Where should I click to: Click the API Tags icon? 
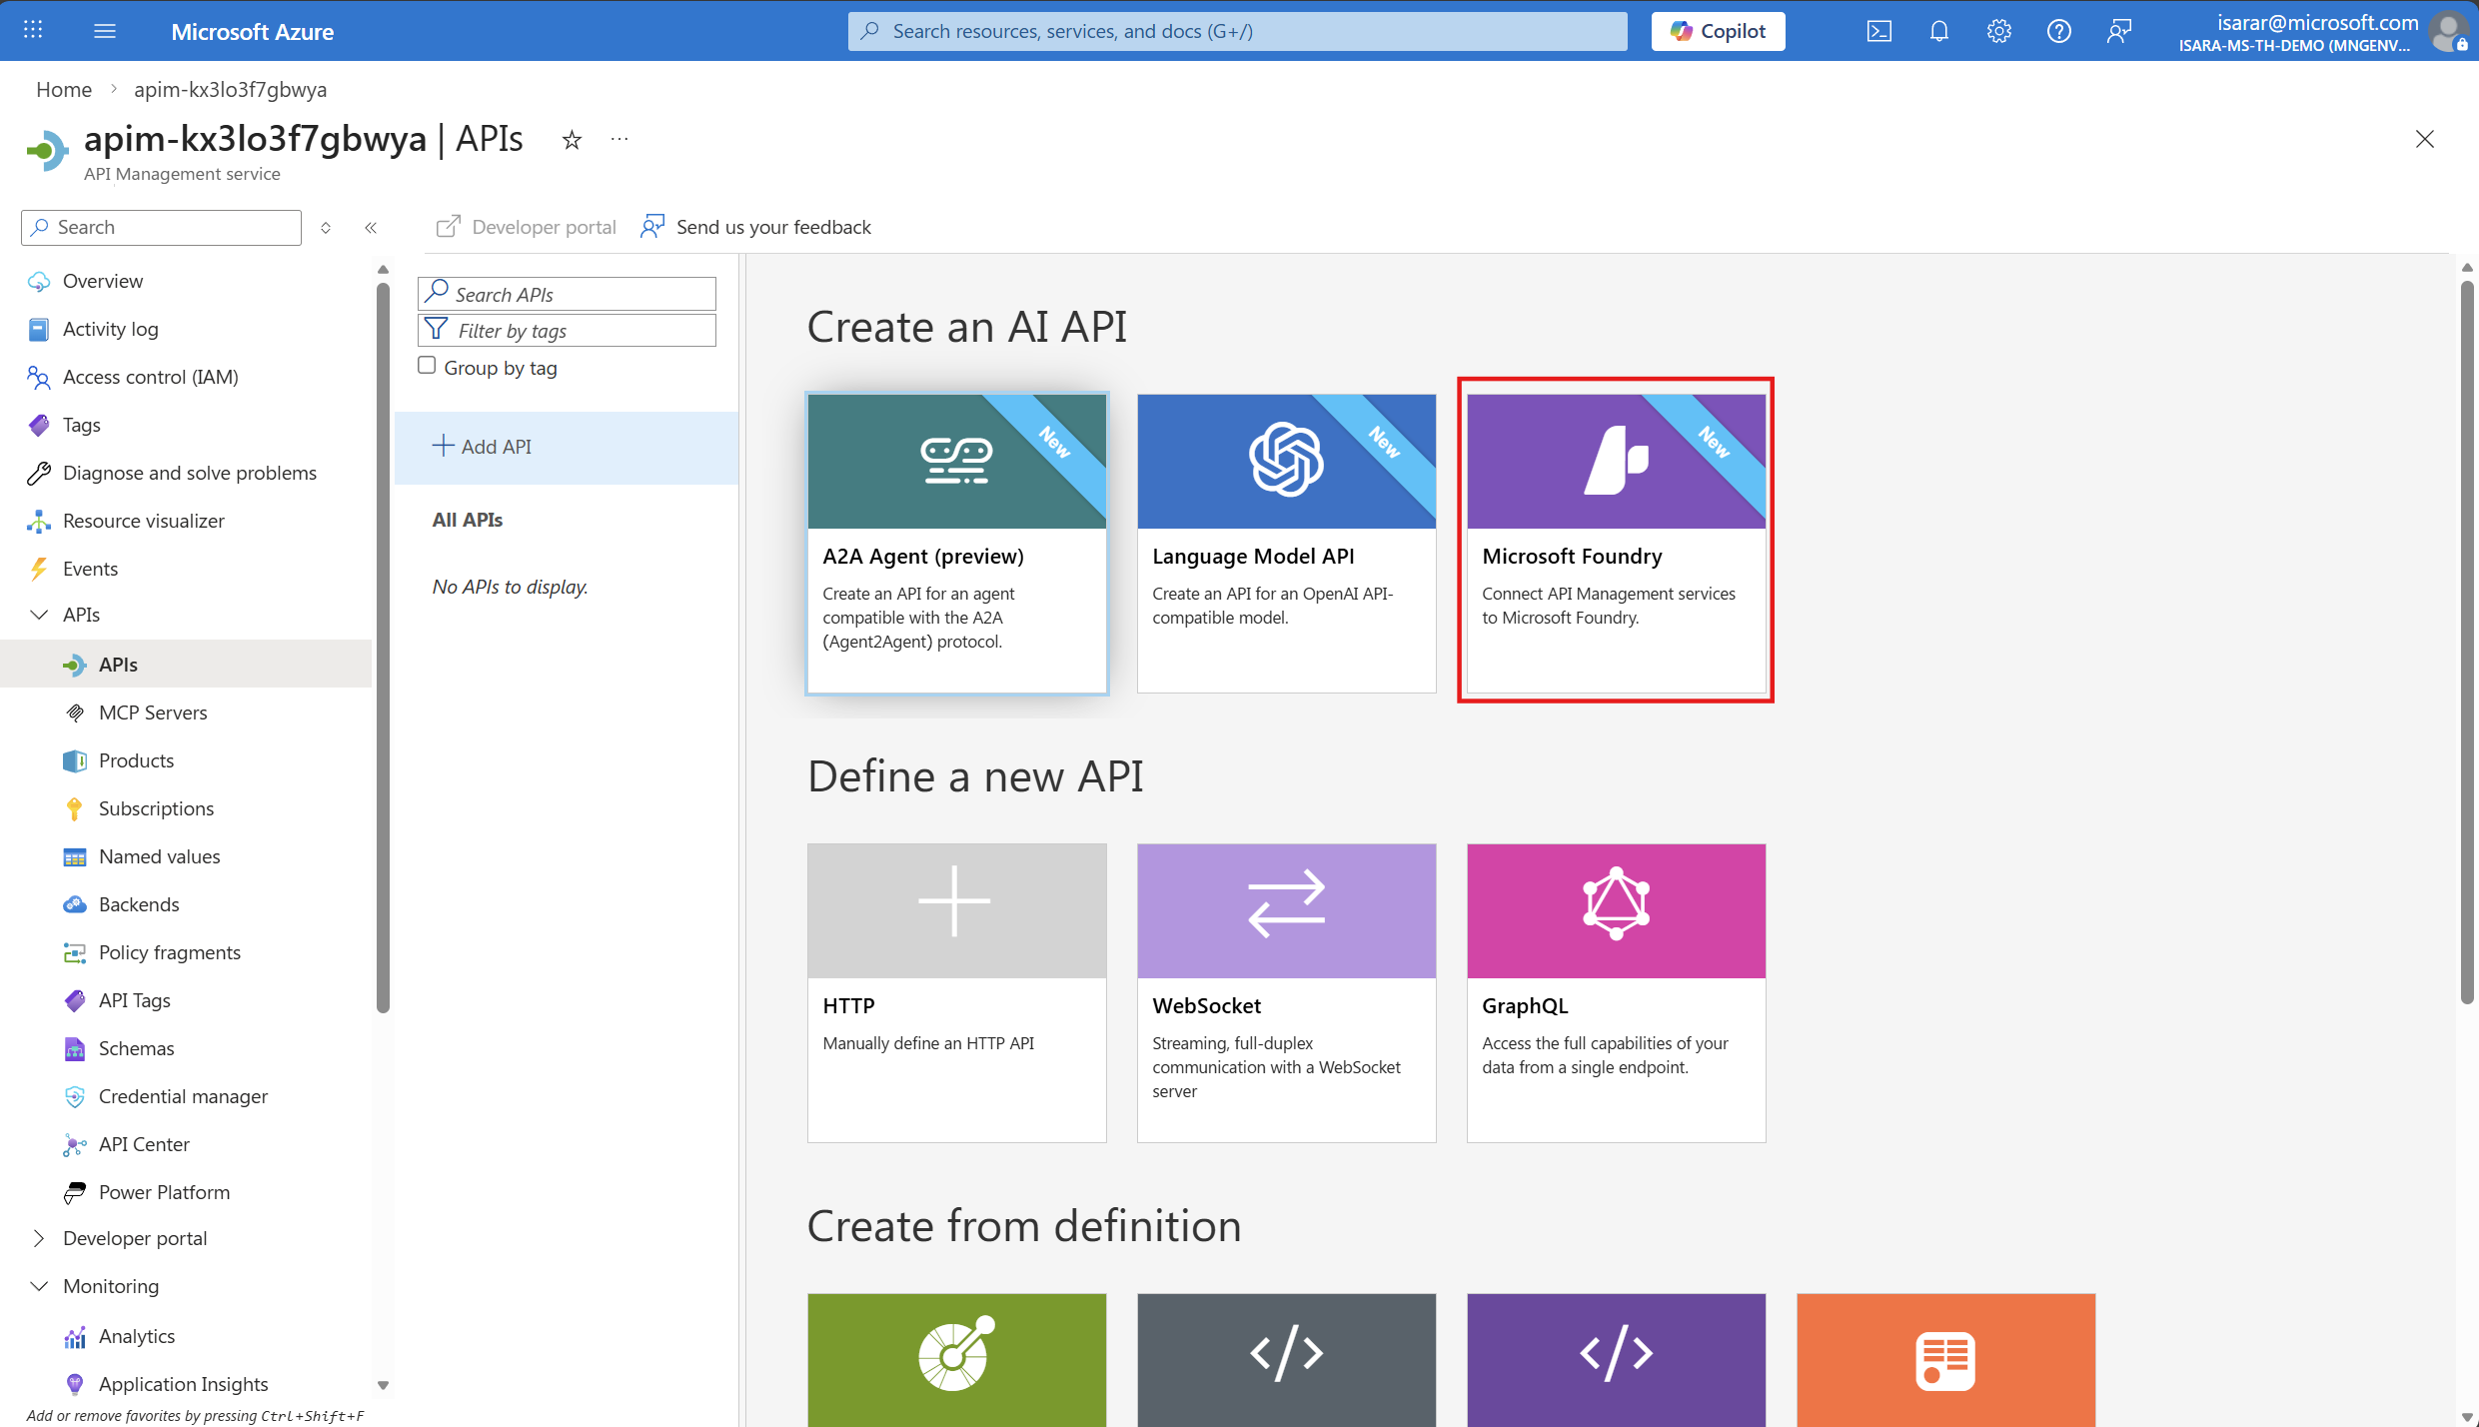75,1000
